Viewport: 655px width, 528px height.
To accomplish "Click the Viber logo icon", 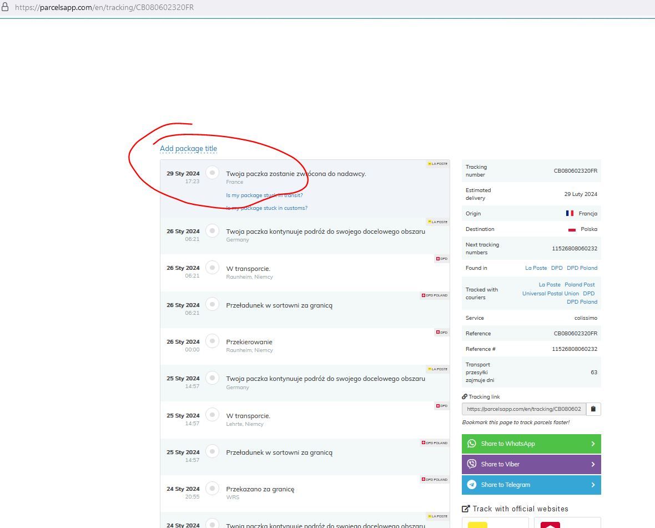I will click(472, 464).
